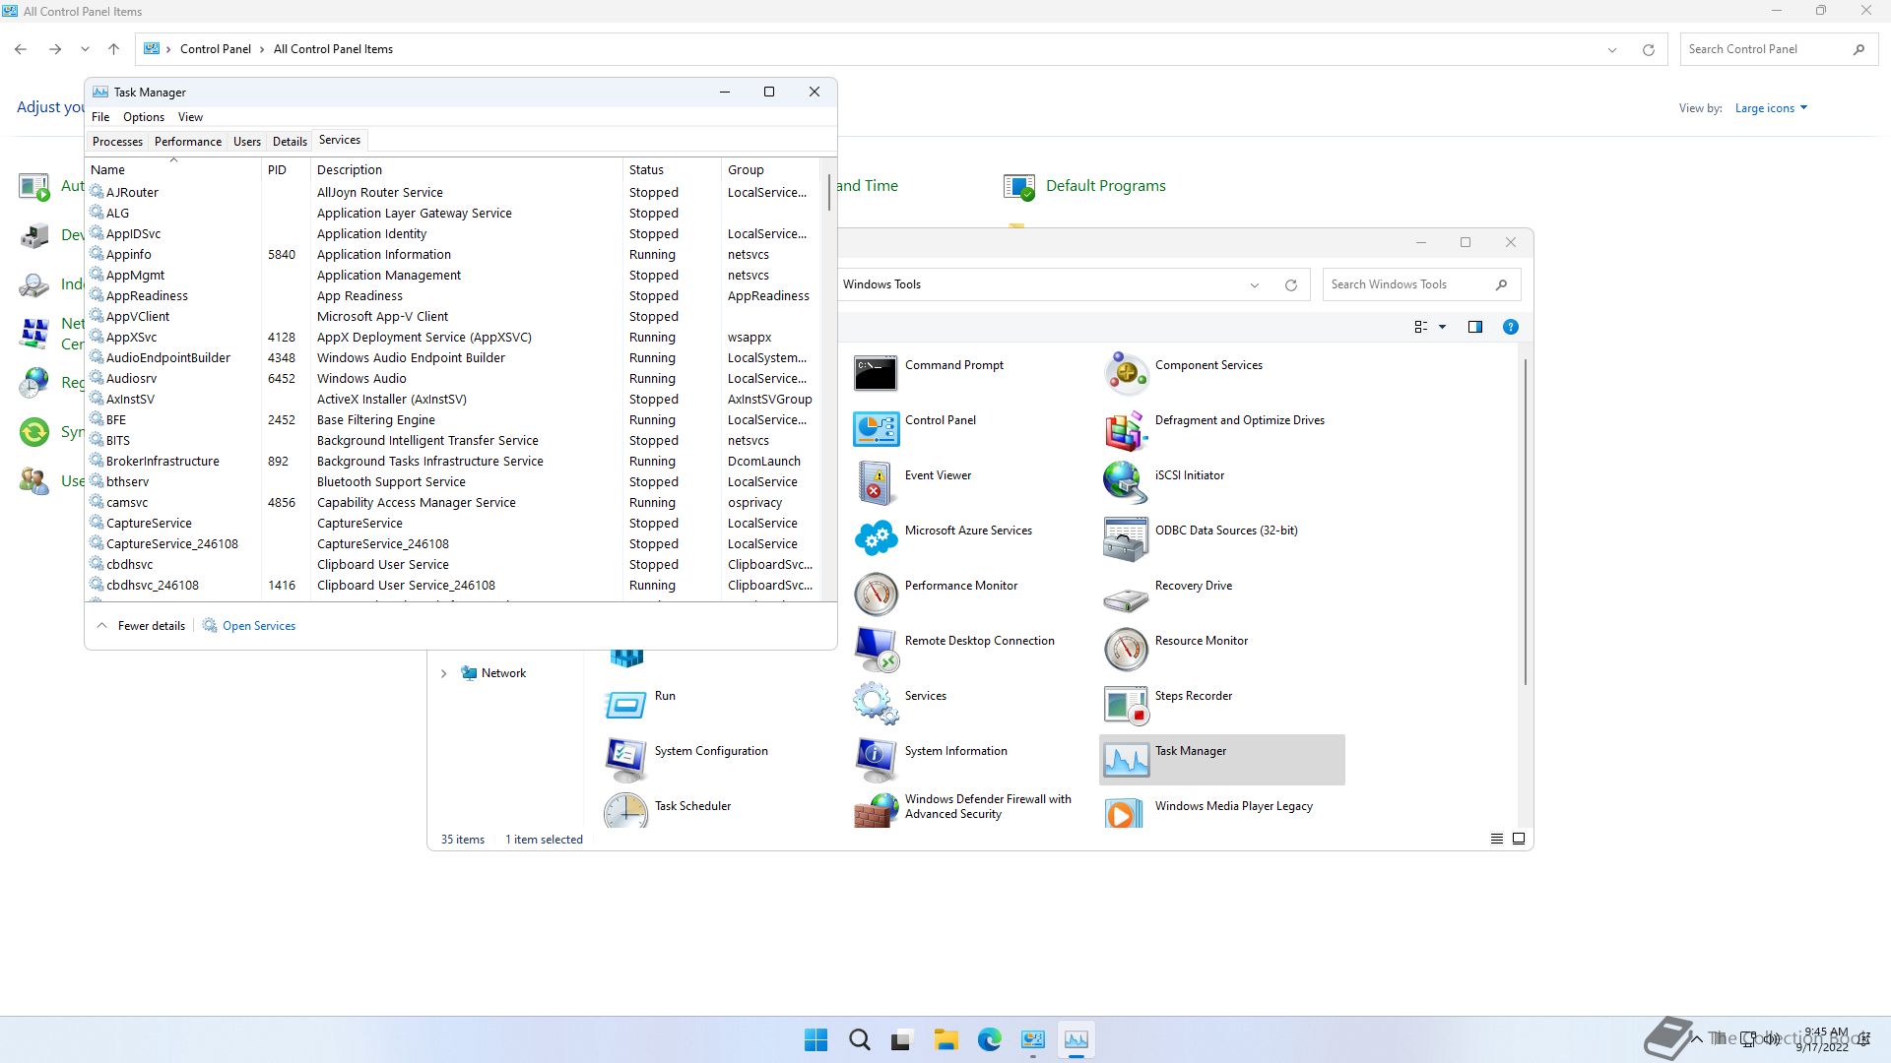Show hidden icons in system tray
The image size is (1891, 1063).
(x=1696, y=1038)
